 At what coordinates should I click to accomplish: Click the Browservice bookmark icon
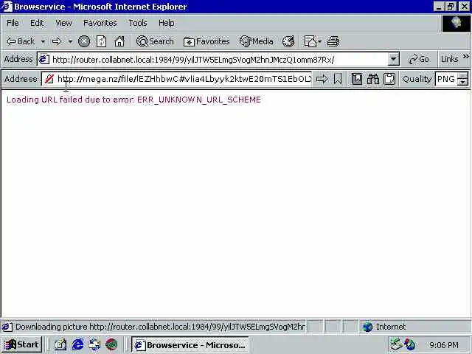click(x=338, y=79)
